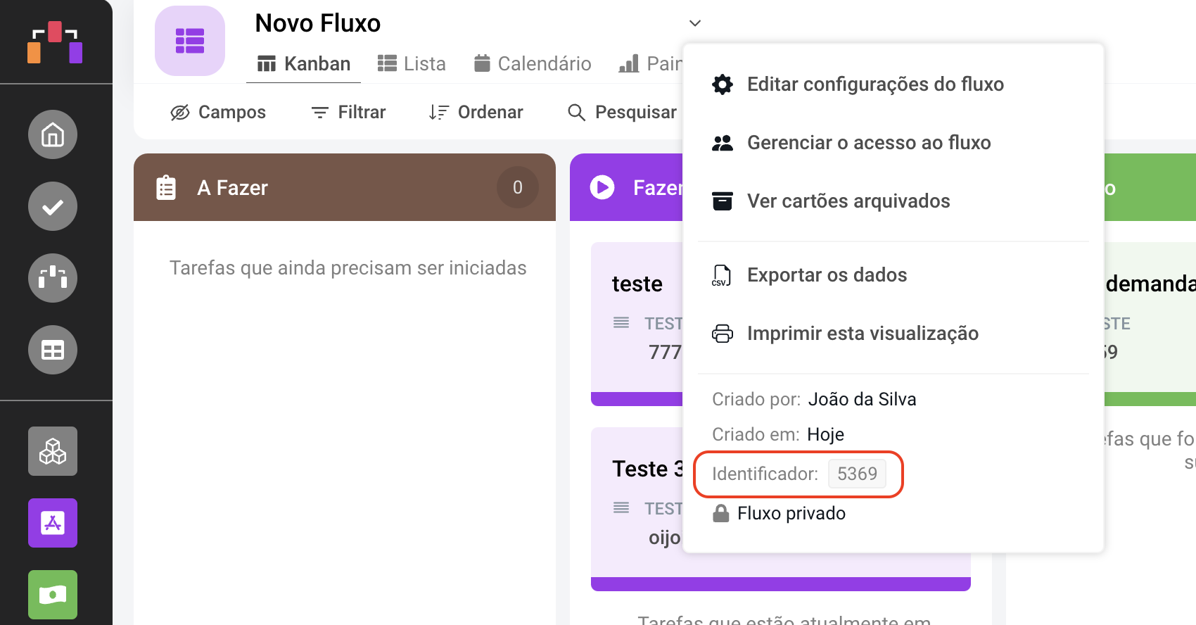Open the table grid sidebar icon
Viewport: 1196px width, 625px height.
[x=53, y=350]
